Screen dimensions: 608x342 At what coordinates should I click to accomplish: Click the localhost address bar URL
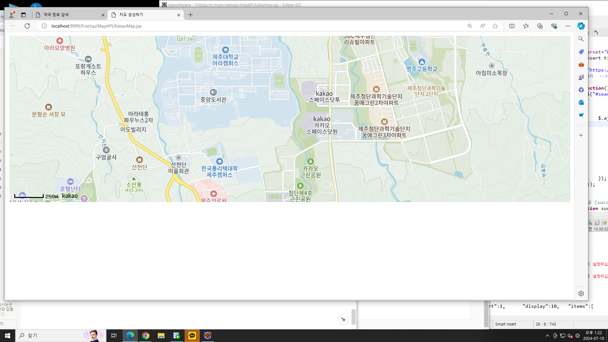(x=97, y=26)
